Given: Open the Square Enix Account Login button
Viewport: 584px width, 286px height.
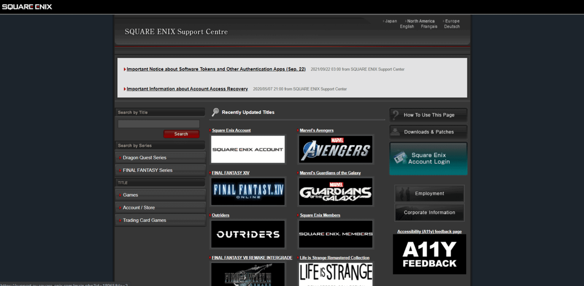Looking at the screenshot, I should click(428, 159).
